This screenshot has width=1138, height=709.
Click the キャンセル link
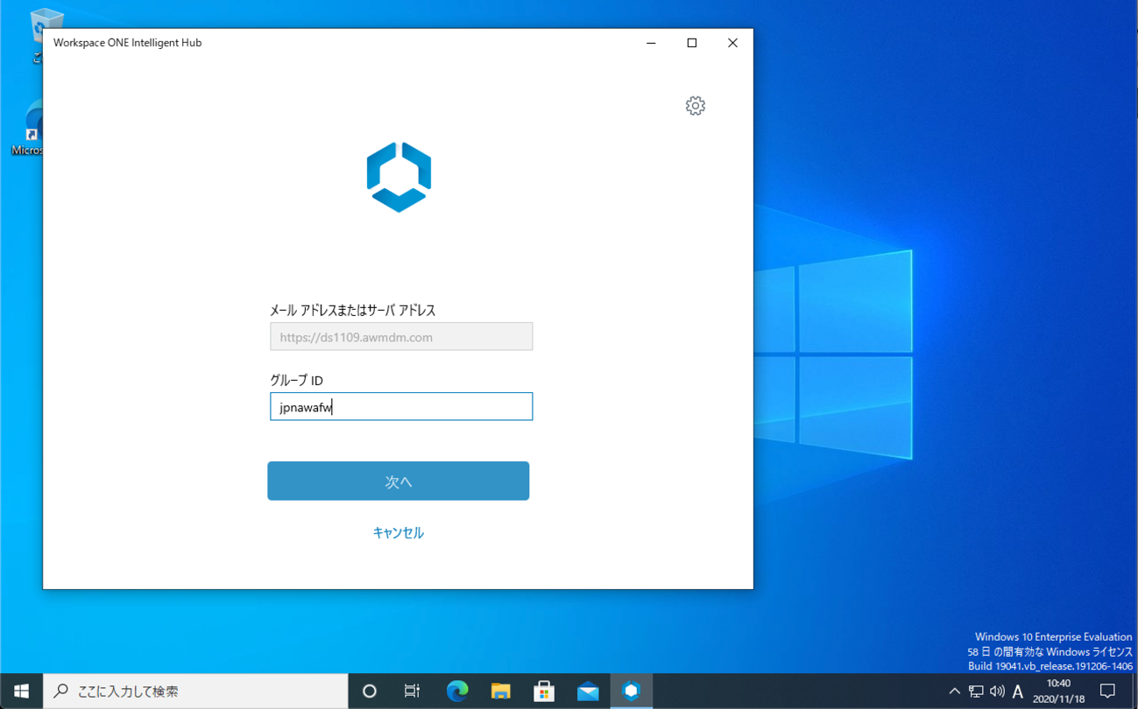click(x=399, y=532)
